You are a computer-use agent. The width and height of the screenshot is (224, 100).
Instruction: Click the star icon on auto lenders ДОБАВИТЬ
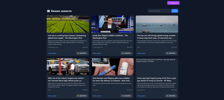tap(78, 96)
